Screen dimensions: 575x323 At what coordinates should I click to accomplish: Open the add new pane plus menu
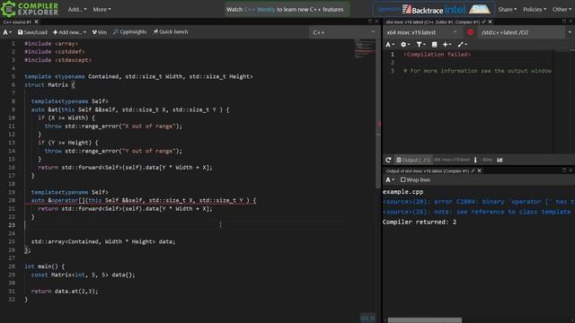point(447,44)
